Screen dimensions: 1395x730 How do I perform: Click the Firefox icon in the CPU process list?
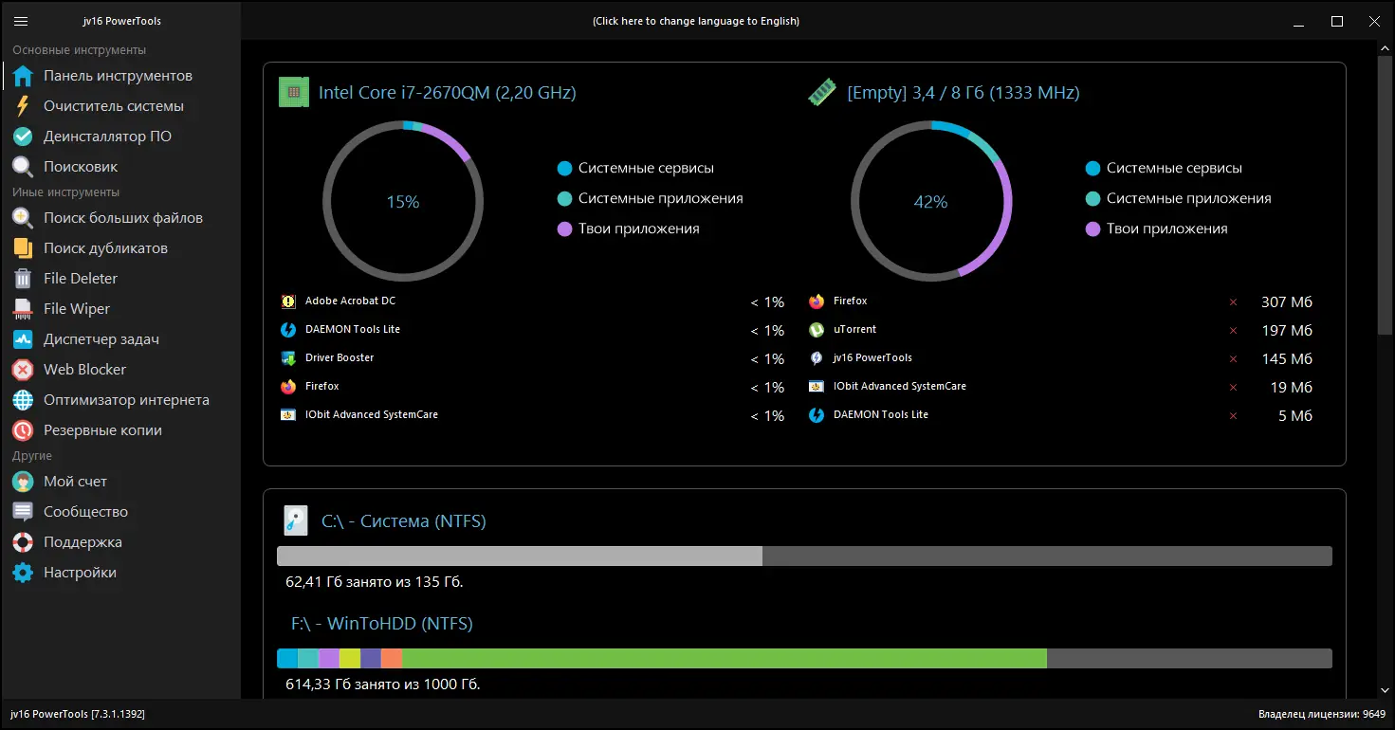(x=288, y=387)
